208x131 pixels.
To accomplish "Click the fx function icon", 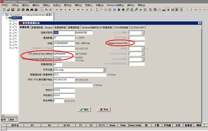I will [x=46, y=10].
